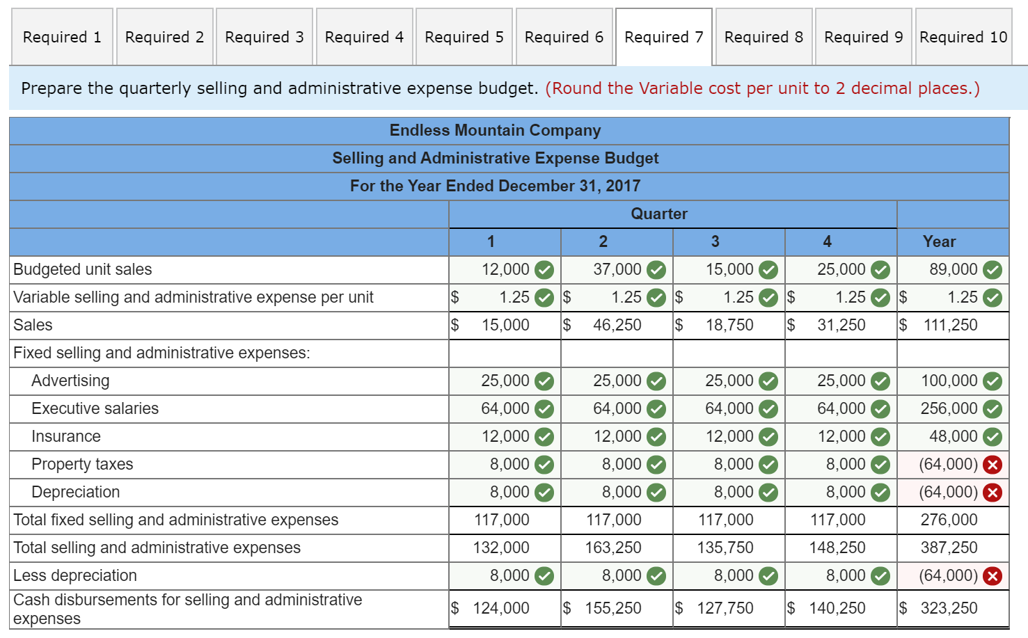Click green check beside Quarter 3 variable cost 1.25
This screenshot has width=1028, height=638.
(x=768, y=298)
